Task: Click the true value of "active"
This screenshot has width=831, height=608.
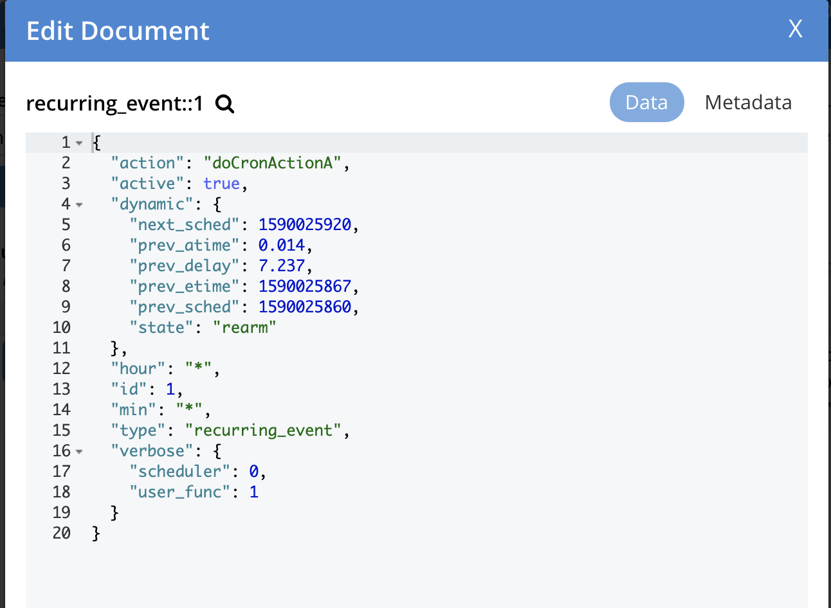Action: click(x=221, y=184)
